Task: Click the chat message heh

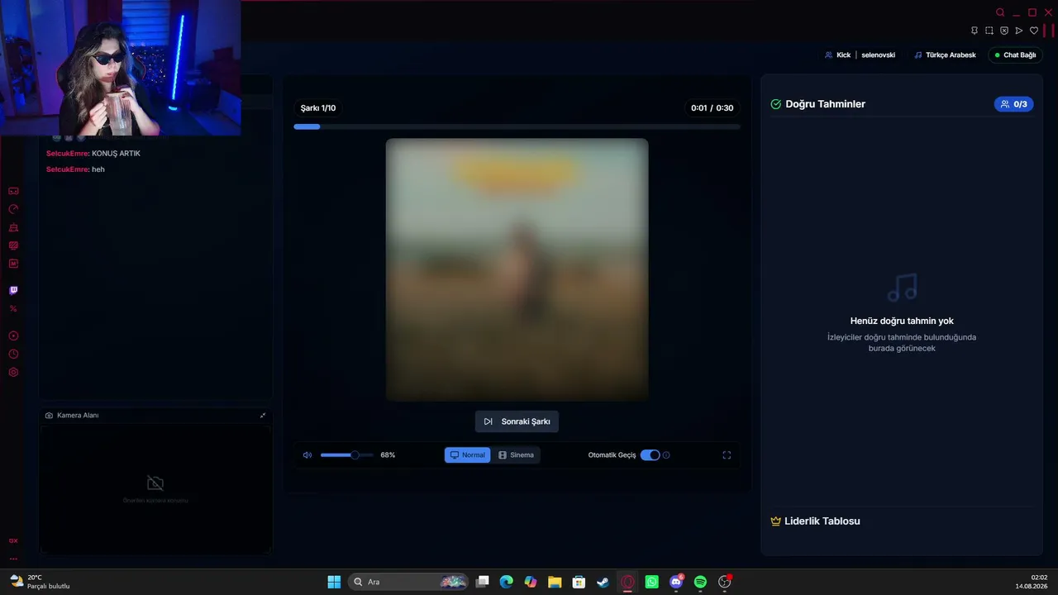Action: tap(98, 169)
